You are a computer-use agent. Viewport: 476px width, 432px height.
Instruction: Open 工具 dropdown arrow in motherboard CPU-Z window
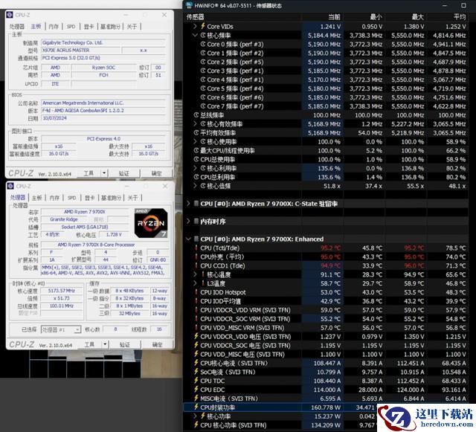(104, 173)
